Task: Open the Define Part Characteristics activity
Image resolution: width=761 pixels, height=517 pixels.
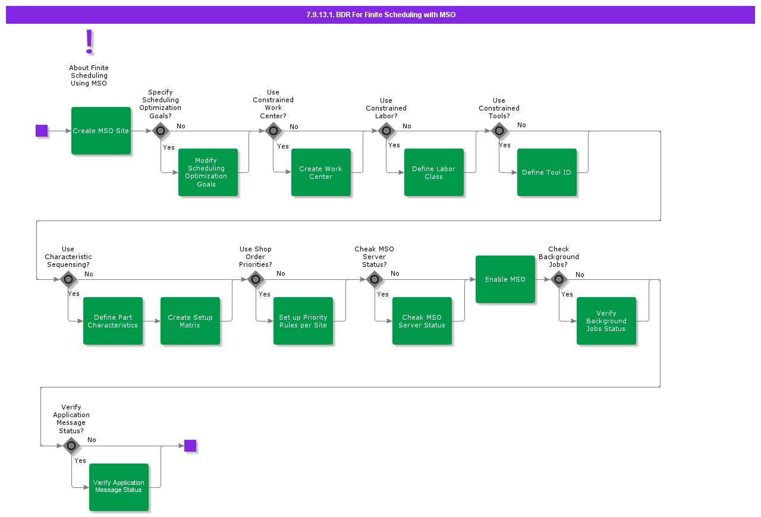Action: (113, 321)
